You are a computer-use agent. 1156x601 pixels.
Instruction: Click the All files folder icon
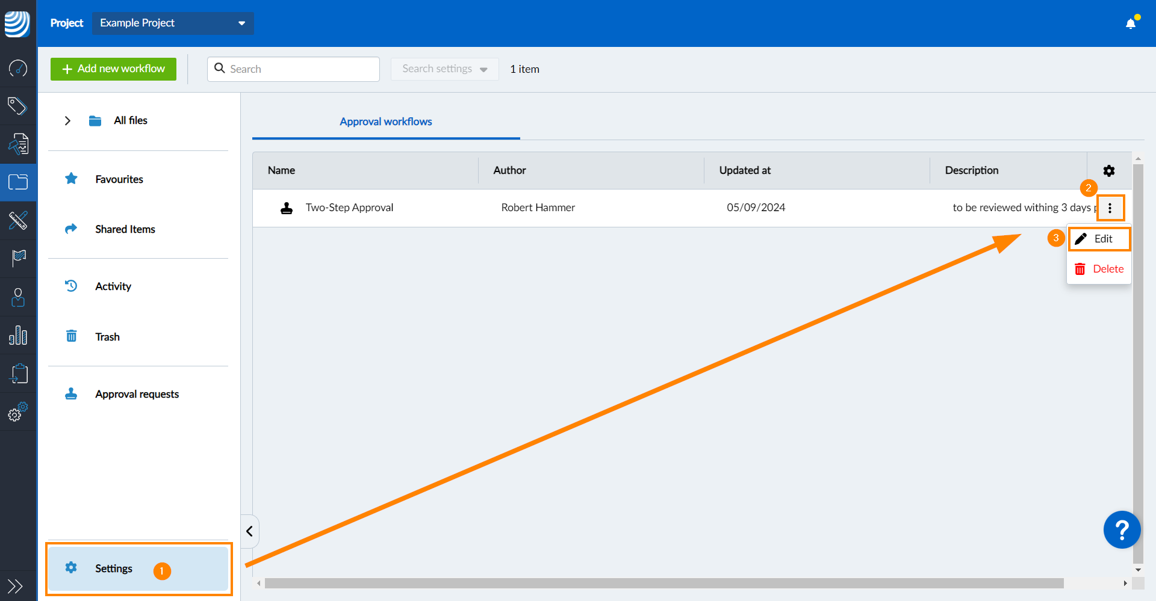point(95,121)
